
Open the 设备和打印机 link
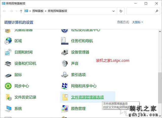(x=25, y=63)
